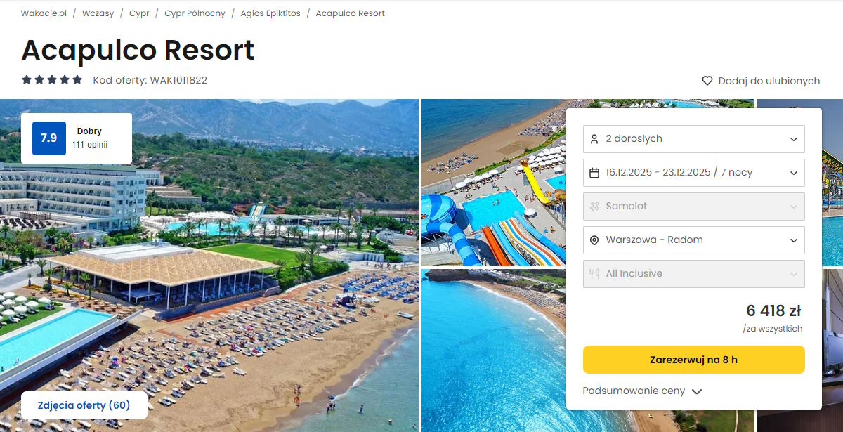Open Zdjęcia oferty (60) gallery
The width and height of the screenshot is (843, 432).
(x=84, y=405)
